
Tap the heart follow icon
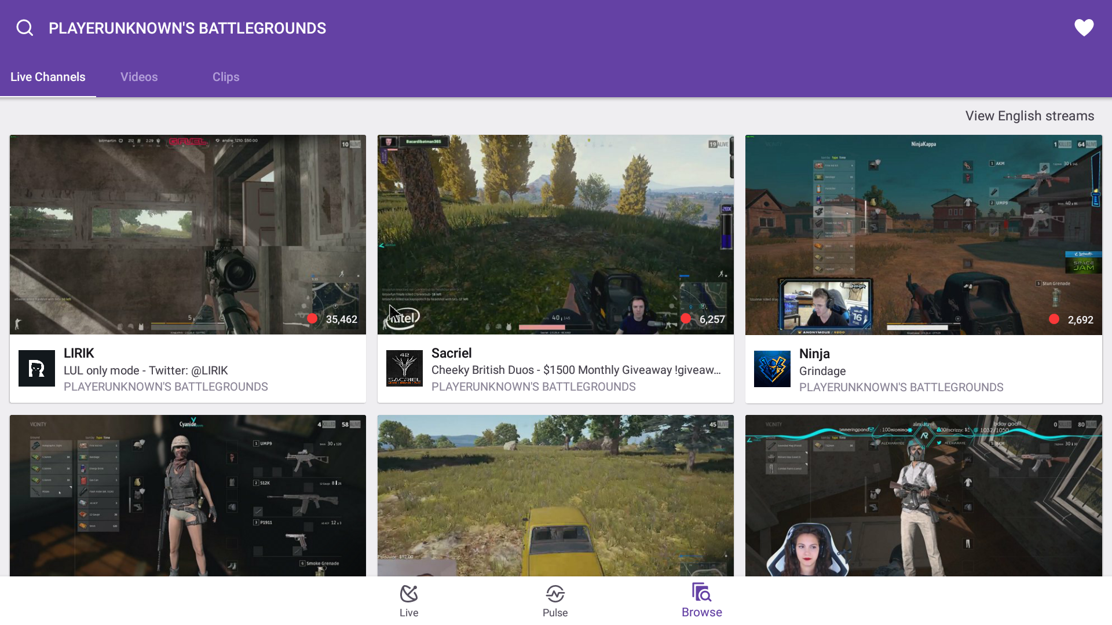(x=1084, y=28)
